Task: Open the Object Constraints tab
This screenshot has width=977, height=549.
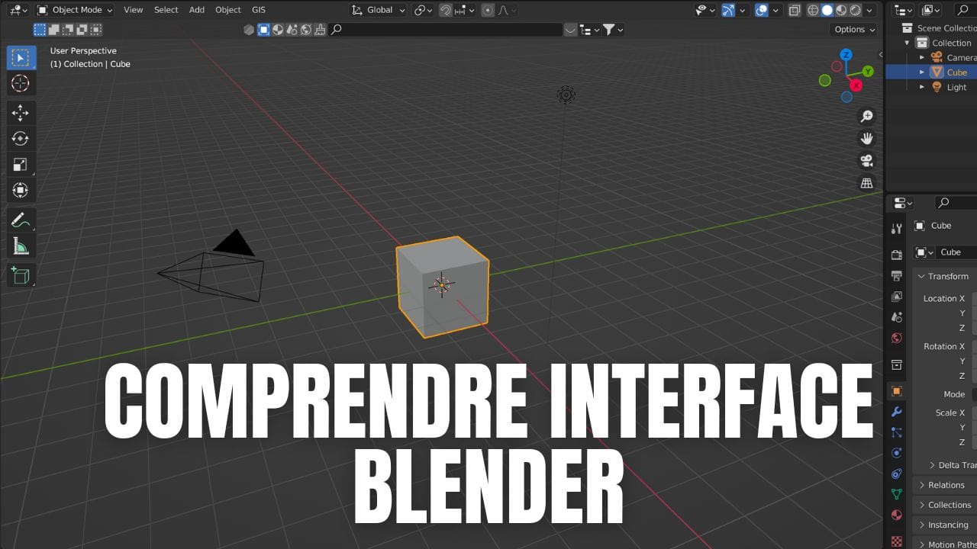Action: click(x=897, y=474)
